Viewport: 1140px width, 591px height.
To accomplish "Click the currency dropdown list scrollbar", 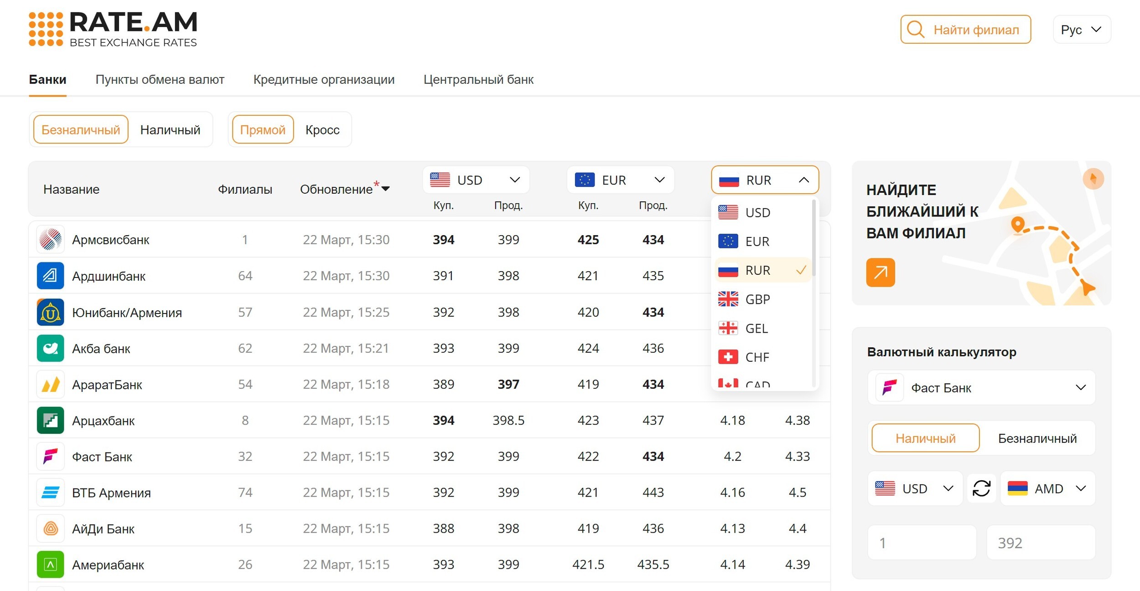I will coord(814,237).
